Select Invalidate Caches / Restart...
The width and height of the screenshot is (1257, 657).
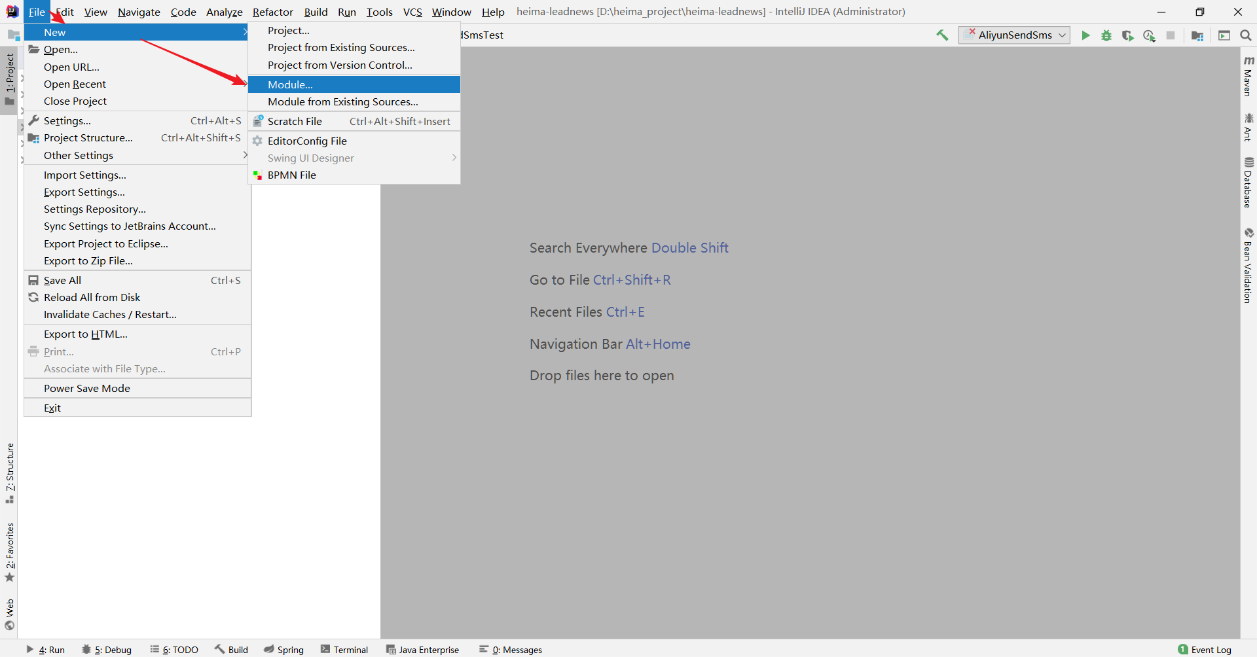pos(136,314)
